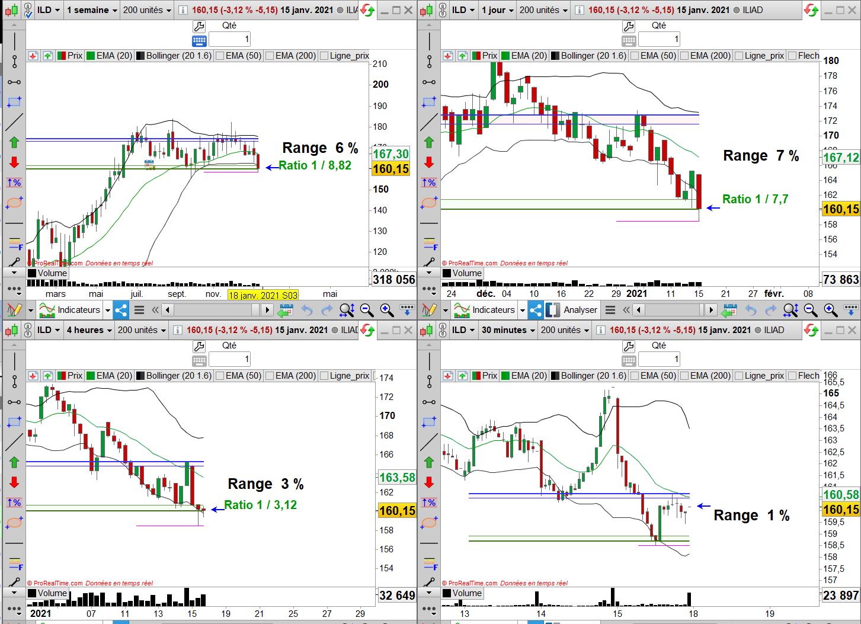Click the horizontal scrollbar in the 1 semaine toolbar

[x=217, y=310]
